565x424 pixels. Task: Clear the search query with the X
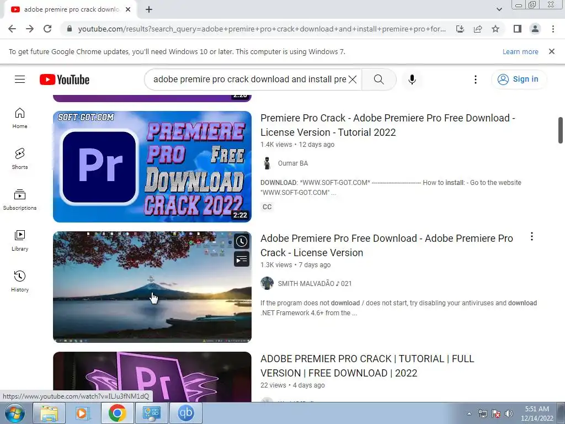353,79
